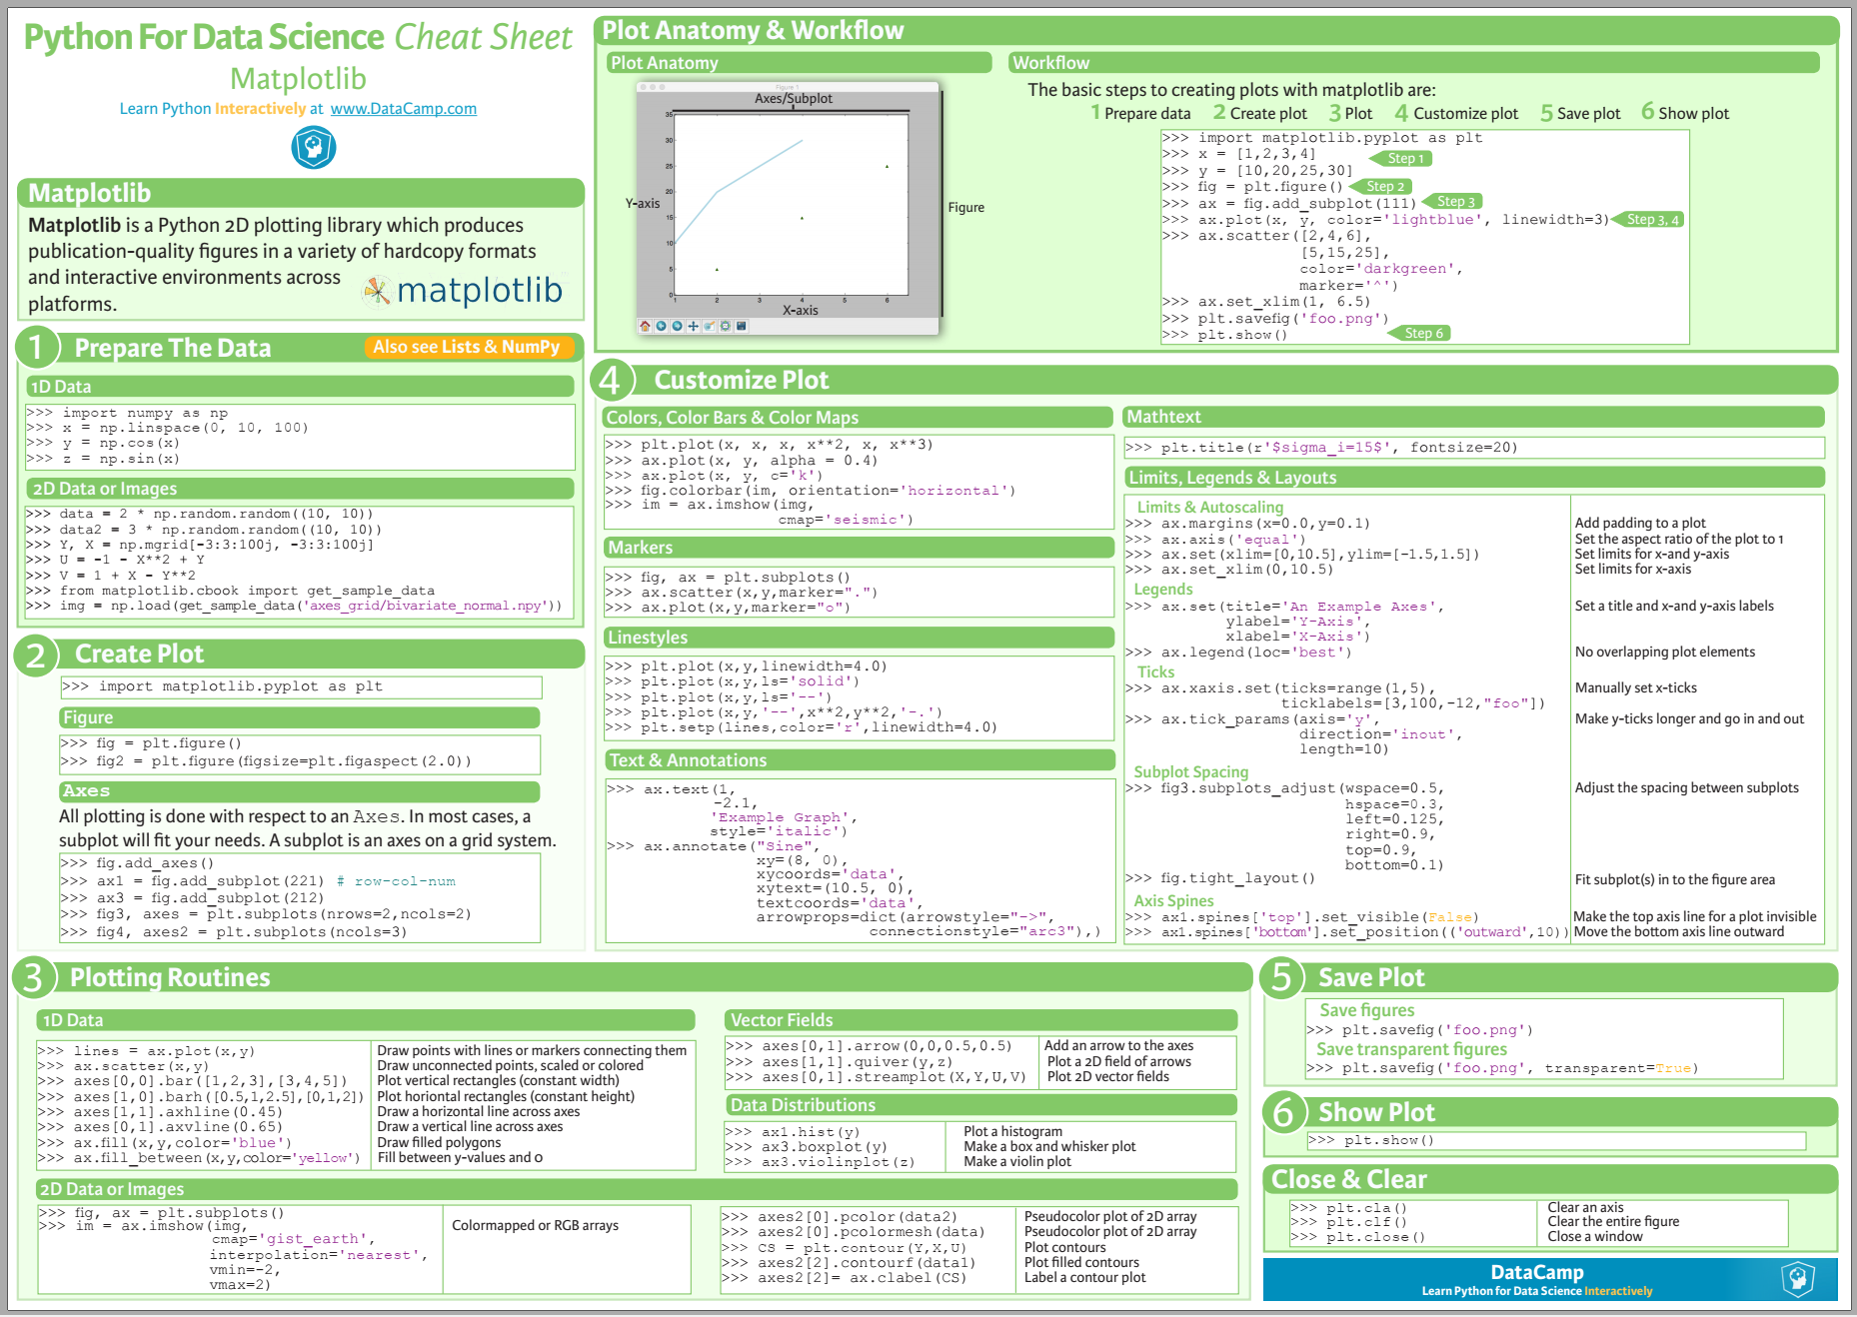Viewport: 1857px width, 1317px height.
Task: Click the 'Ticks' label
Action: 1155,672
